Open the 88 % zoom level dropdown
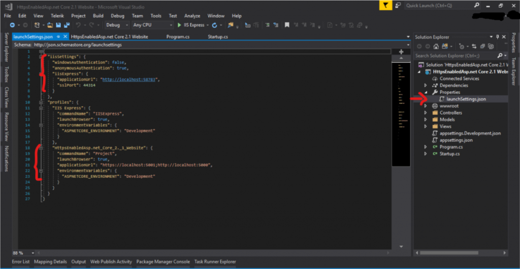Viewport: 520px width, 269px height. point(32,253)
